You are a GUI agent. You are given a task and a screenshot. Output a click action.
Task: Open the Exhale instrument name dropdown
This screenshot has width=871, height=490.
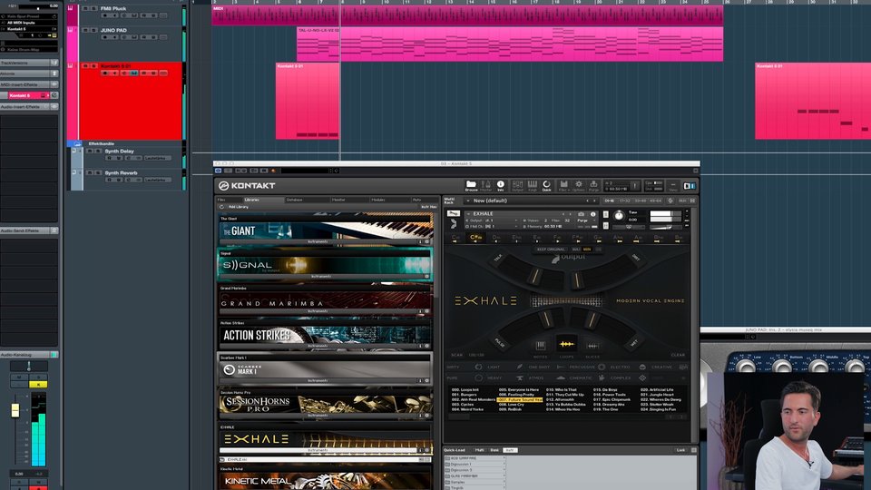(x=468, y=214)
